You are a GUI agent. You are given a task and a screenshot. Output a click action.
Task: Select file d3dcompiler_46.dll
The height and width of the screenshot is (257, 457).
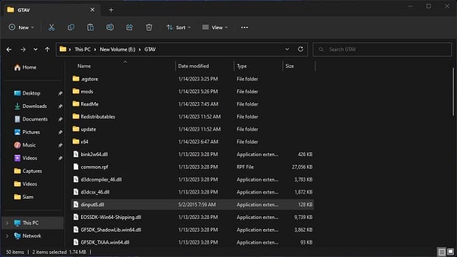click(x=193, y=180)
